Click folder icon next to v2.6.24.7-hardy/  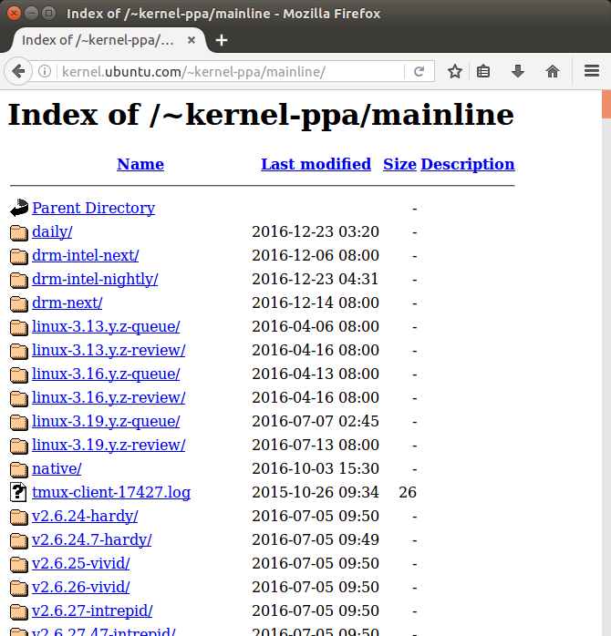pos(19,540)
